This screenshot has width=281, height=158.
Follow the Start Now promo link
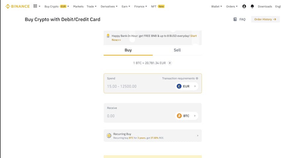pyautogui.click(x=154, y=38)
